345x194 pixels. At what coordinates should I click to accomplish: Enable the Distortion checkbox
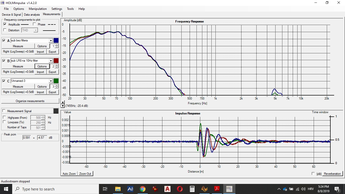click(5, 30)
